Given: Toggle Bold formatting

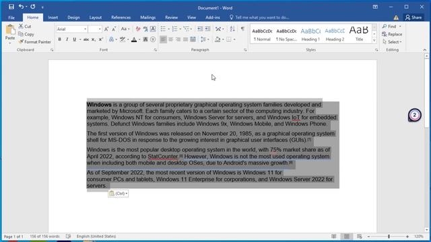Looking at the screenshot, I should [60, 40].
